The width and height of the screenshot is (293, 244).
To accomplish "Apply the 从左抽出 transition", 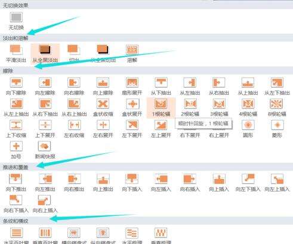I will click(190, 87).
